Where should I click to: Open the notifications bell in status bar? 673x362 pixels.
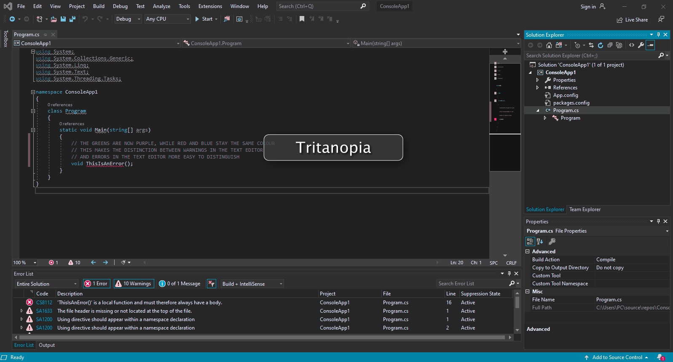(660, 357)
